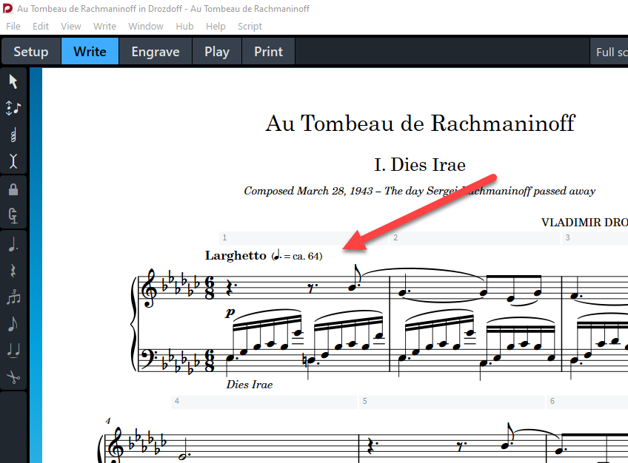
Task: Open the Script menu
Action: click(250, 27)
